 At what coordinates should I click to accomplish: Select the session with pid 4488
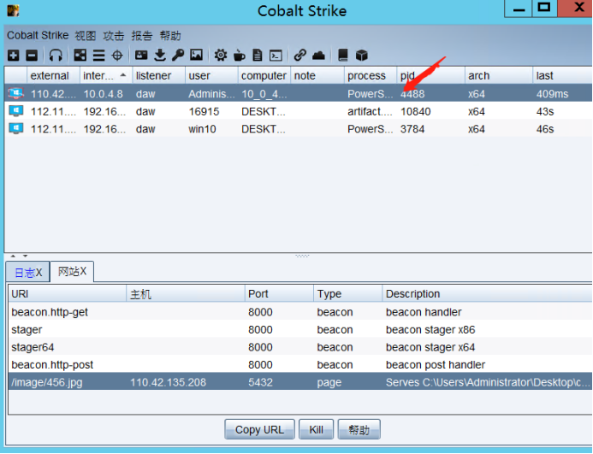(299, 93)
